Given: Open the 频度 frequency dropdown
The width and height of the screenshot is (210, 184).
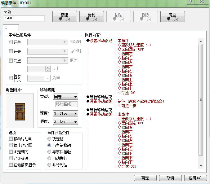Looking at the screenshot, I should tap(66, 122).
